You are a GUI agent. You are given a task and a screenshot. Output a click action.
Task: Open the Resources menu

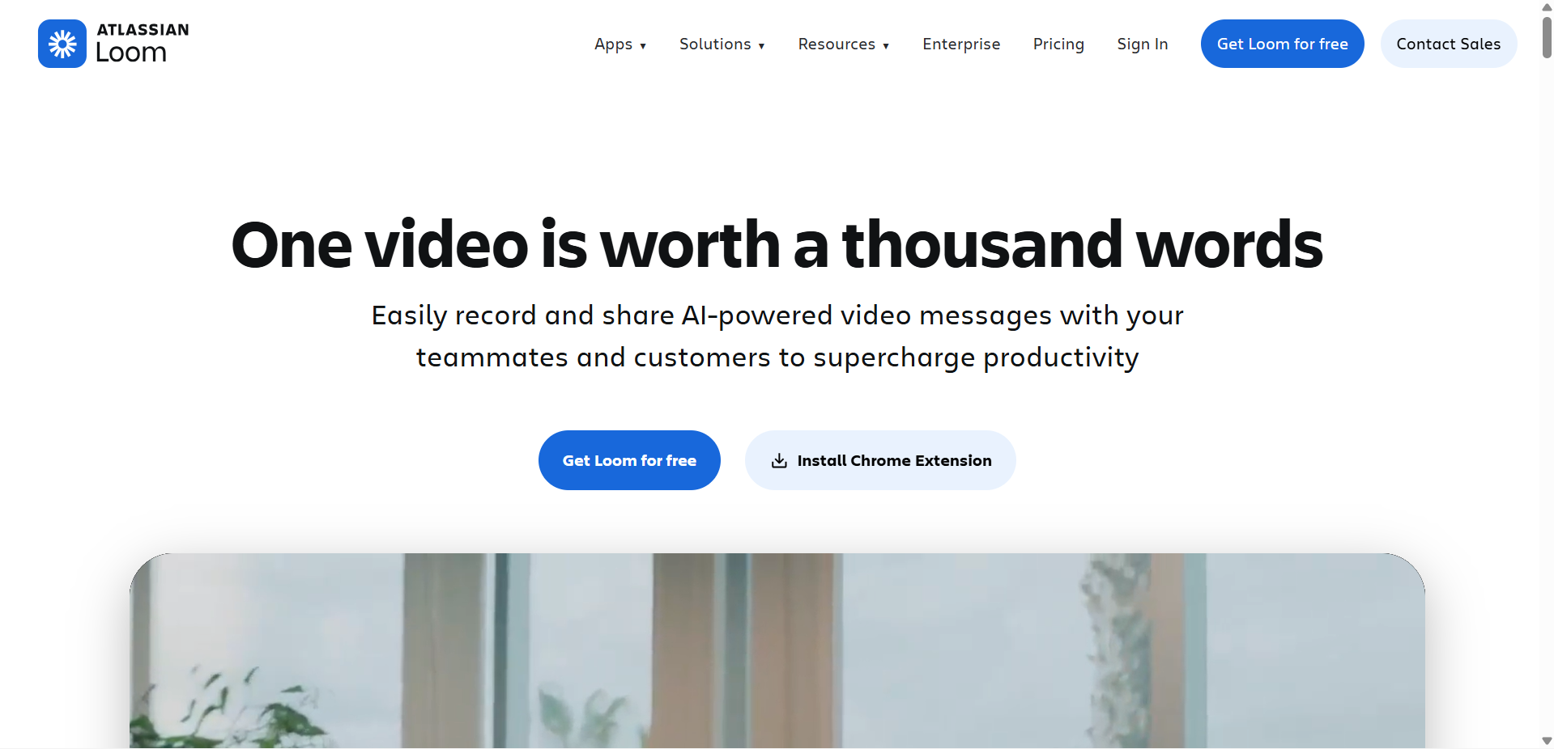point(844,44)
